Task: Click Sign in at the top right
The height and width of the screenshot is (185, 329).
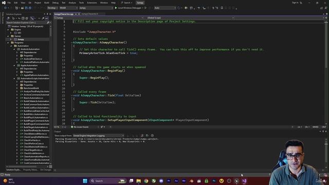Action: coord(295,3)
